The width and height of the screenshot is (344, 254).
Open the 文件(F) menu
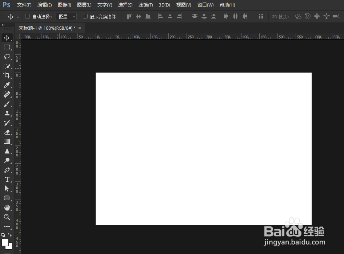pyautogui.click(x=24, y=5)
